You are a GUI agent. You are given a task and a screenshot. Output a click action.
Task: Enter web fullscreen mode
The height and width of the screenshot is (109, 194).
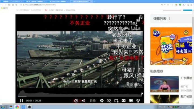[x=131, y=101]
